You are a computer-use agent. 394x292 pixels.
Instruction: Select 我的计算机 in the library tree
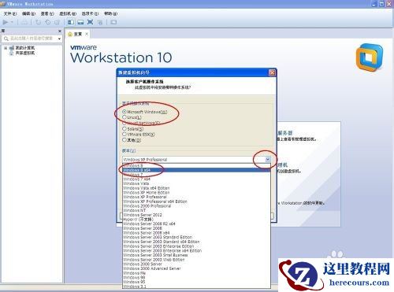(25, 48)
